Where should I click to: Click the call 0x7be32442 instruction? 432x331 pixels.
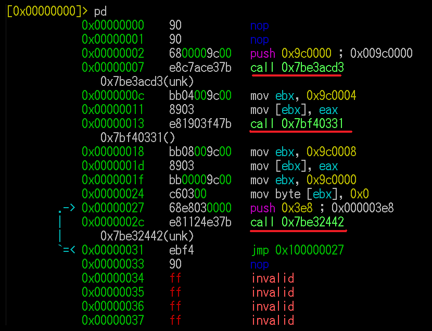tap(297, 222)
